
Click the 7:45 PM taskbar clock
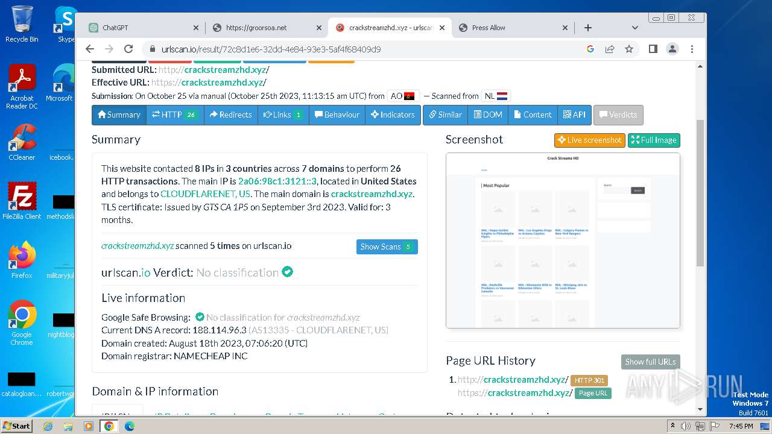(x=741, y=426)
